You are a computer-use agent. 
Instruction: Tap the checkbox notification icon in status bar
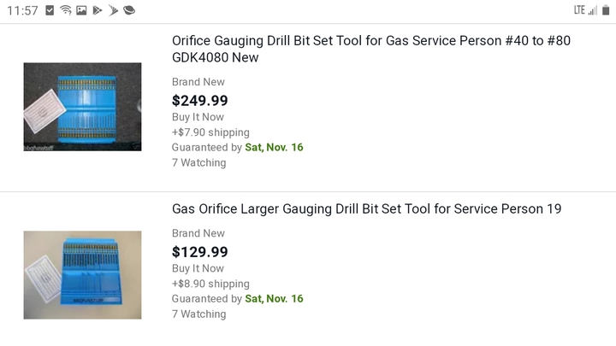tap(50, 10)
